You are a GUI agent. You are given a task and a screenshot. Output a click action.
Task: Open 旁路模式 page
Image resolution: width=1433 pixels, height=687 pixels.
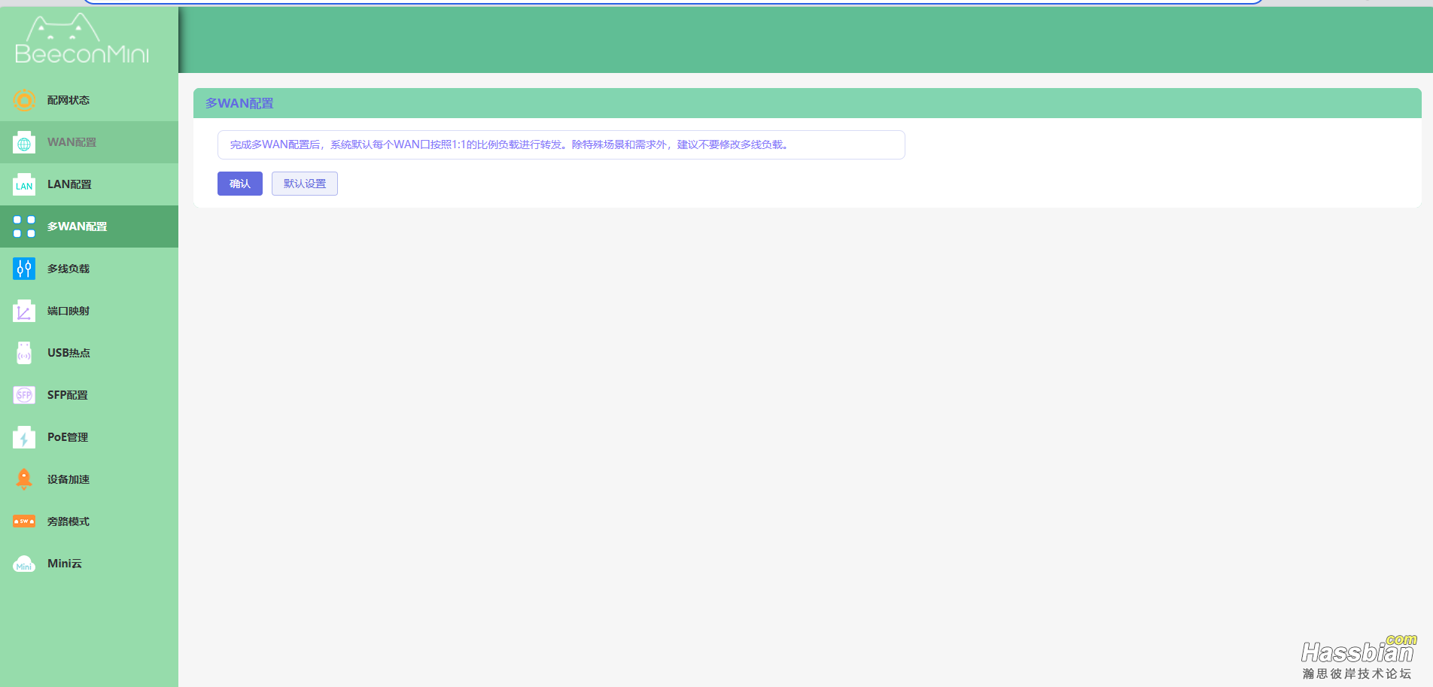(x=89, y=521)
